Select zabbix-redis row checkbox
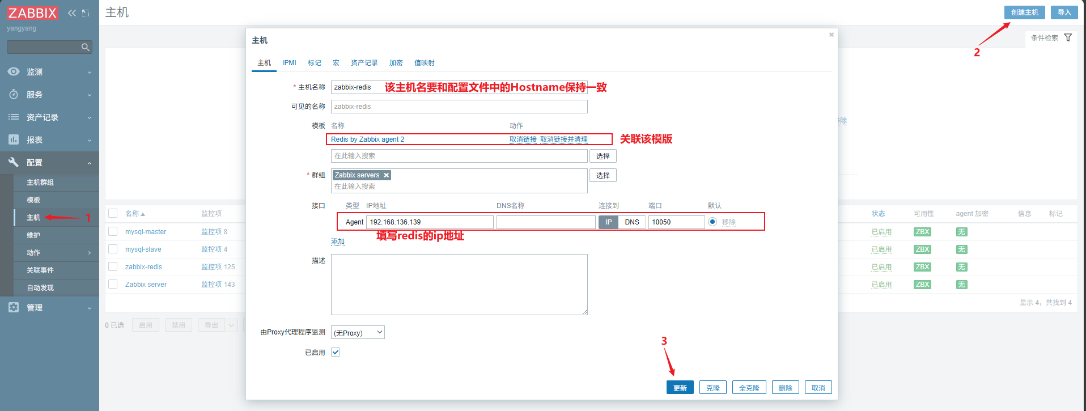The height and width of the screenshot is (411, 1086). pyautogui.click(x=113, y=266)
